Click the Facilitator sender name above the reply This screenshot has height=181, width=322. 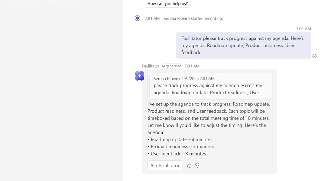pyautogui.click(x=151, y=66)
